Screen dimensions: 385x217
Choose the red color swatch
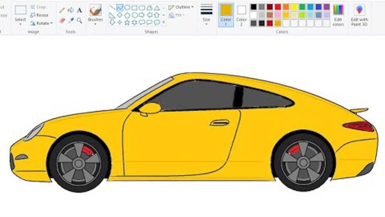coord(278,7)
